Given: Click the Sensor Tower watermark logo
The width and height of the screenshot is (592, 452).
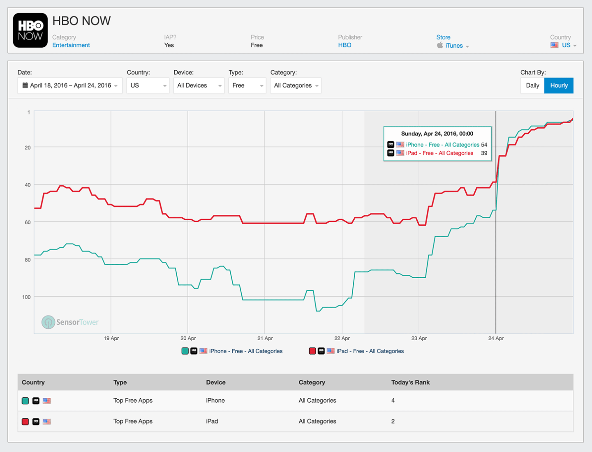Looking at the screenshot, I should point(48,322).
